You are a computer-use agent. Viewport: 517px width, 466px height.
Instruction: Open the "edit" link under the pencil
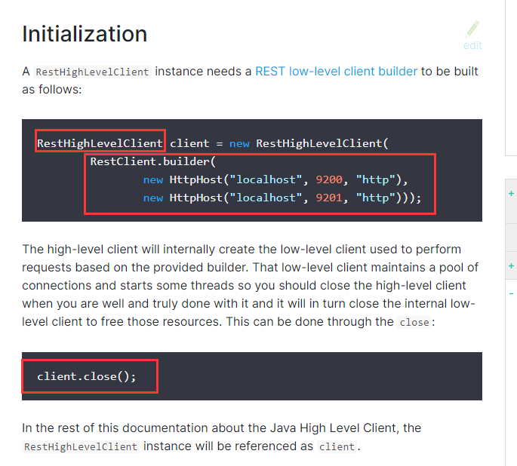pyautogui.click(x=472, y=45)
